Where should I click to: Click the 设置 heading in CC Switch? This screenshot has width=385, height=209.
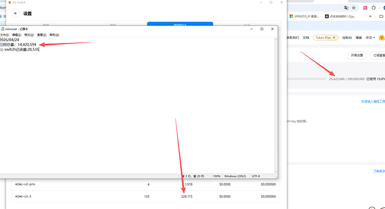point(27,14)
